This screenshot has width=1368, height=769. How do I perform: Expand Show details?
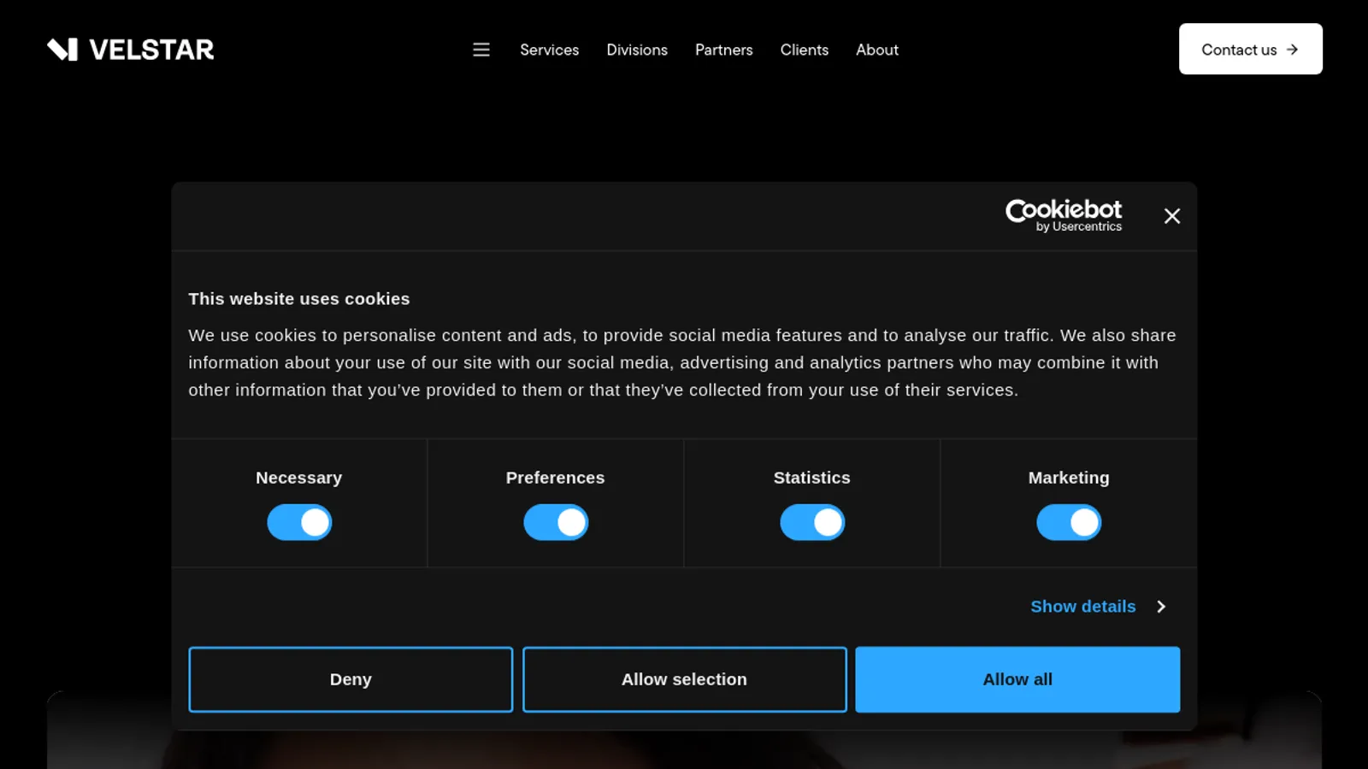tap(1099, 607)
